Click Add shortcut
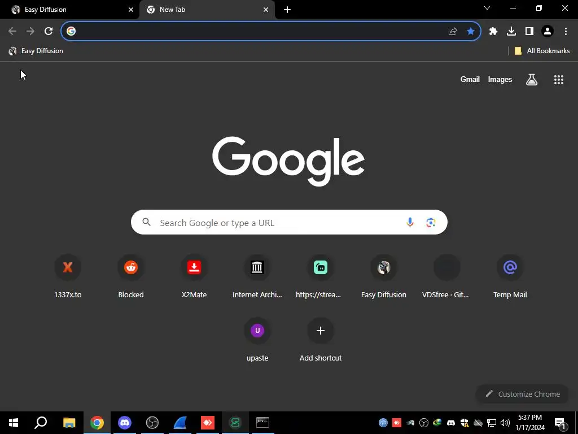Viewport: 578px width, 434px height. 321,339
